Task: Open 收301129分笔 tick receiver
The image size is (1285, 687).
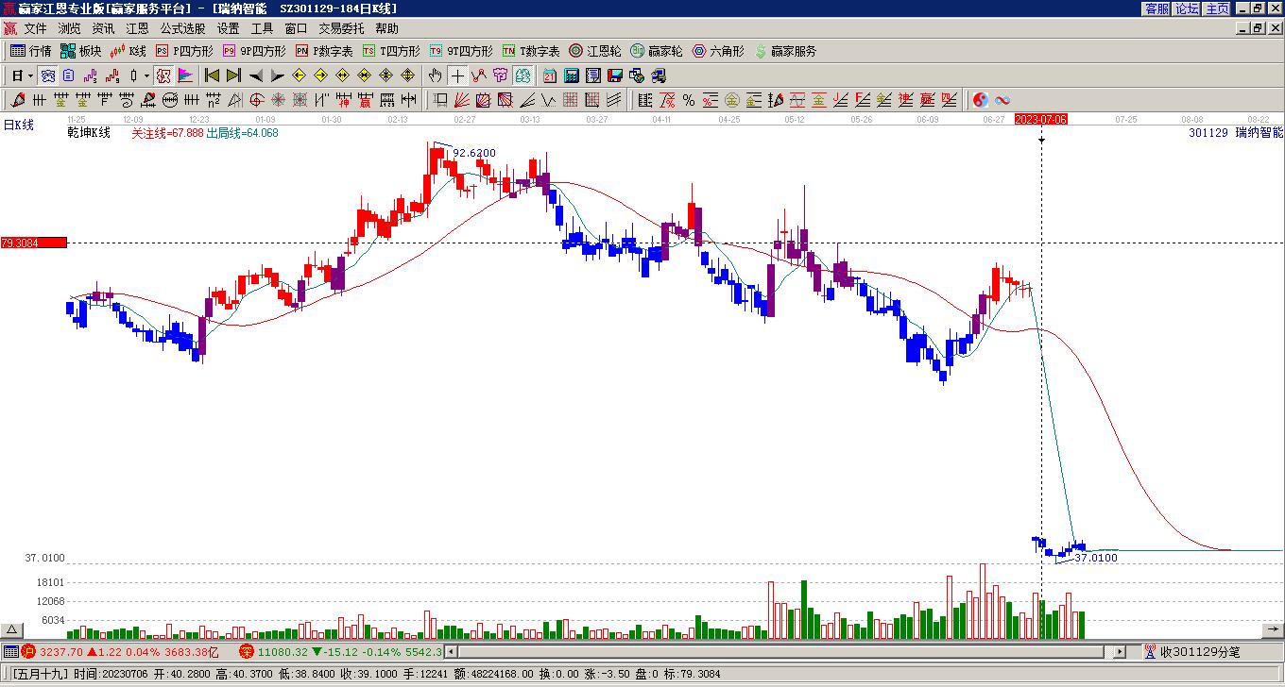Action: pyautogui.click(x=1192, y=651)
